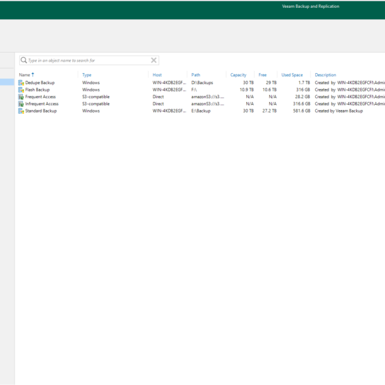The image size is (385, 385).
Task: Sort by the Path column header
Action: pyautogui.click(x=195, y=75)
